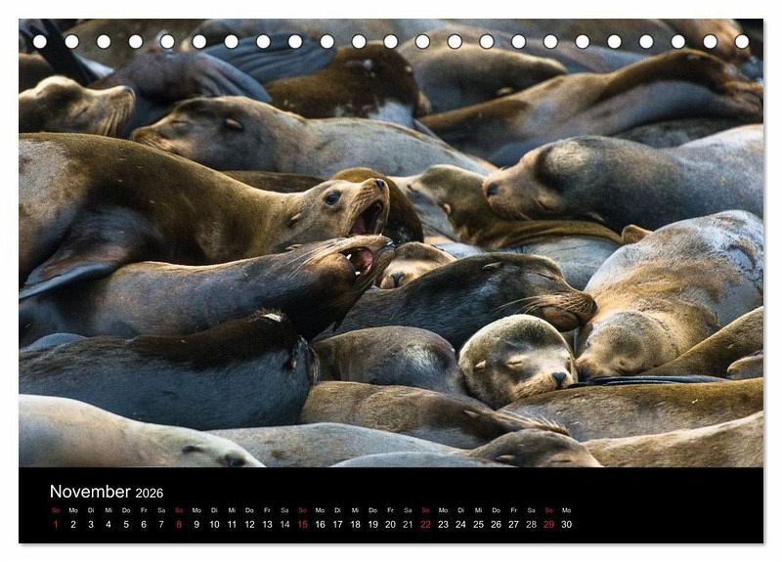Click the November month title
Viewport: 782px width, 562px height.
[x=90, y=492]
